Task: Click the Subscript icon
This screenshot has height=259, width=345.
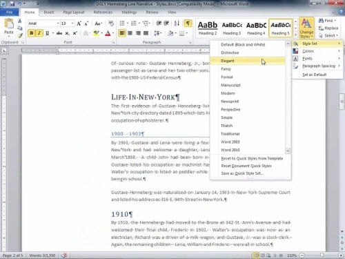Action: tap(67, 33)
